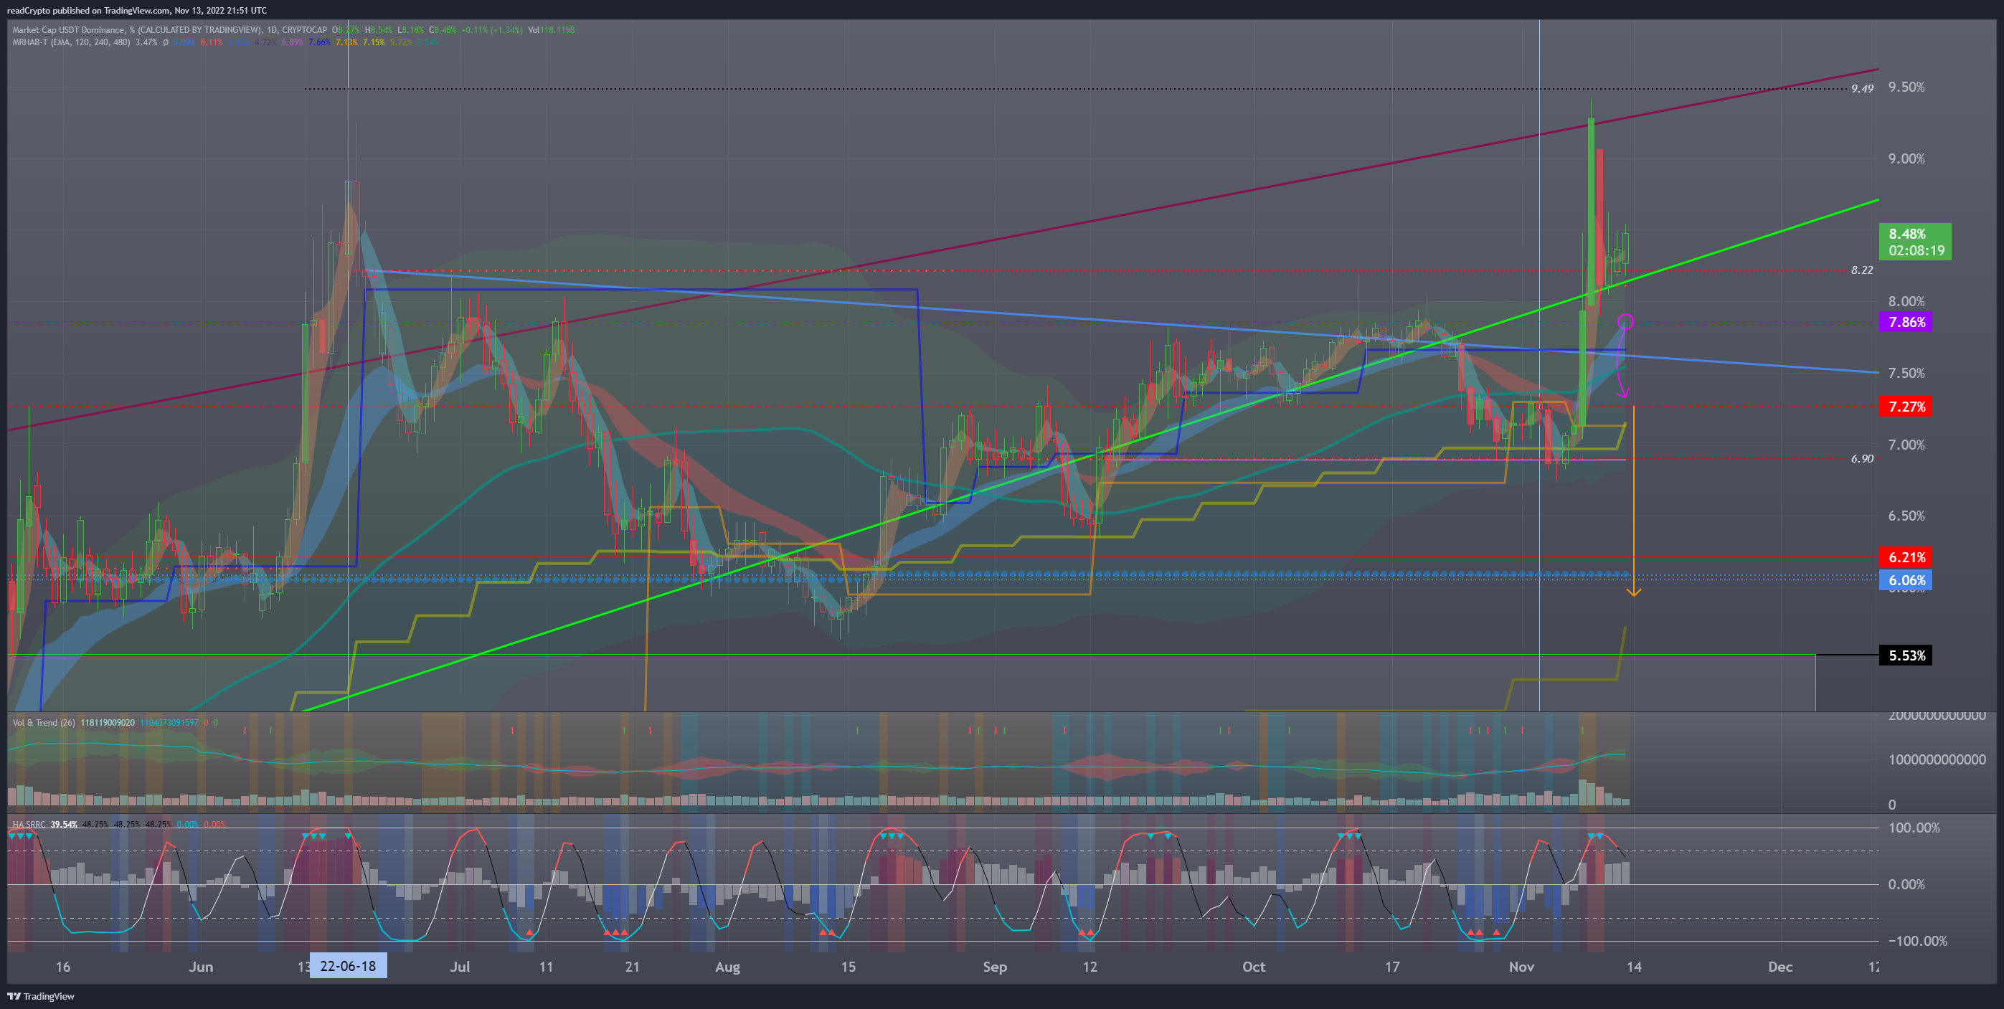
Task: Click the 'Dec' label on time axis
Action: coord(1780,967)
